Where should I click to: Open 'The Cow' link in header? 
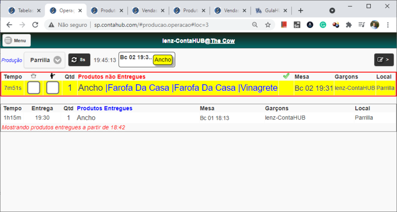click(x=223, y=41)
